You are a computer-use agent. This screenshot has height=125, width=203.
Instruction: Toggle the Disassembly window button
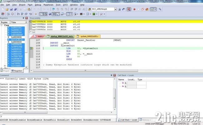46,14
